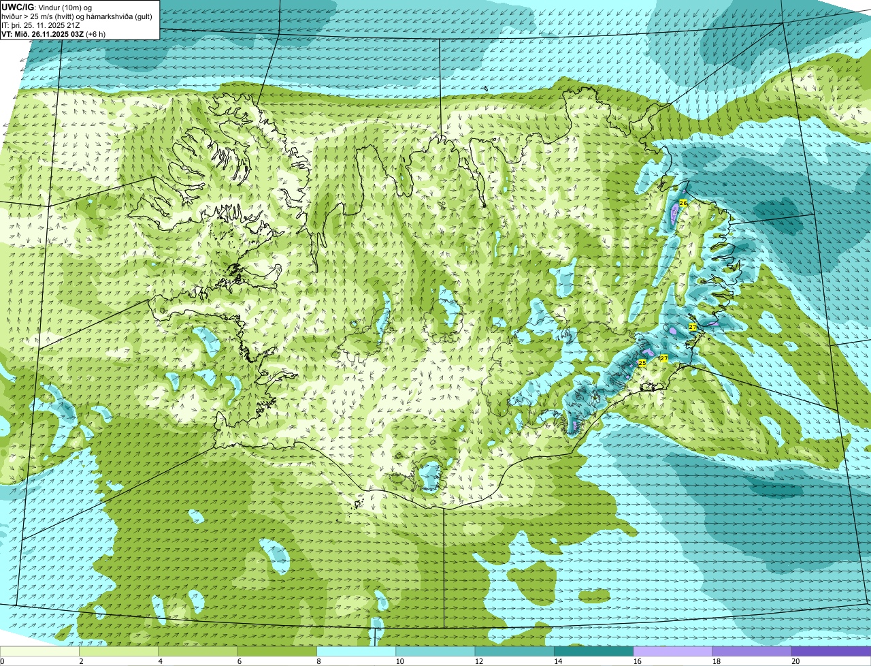The width and height of the screenshot is (871, 666).
Task: Click the 16–18 m/s lavender legend color
Action: click(673, 651)
